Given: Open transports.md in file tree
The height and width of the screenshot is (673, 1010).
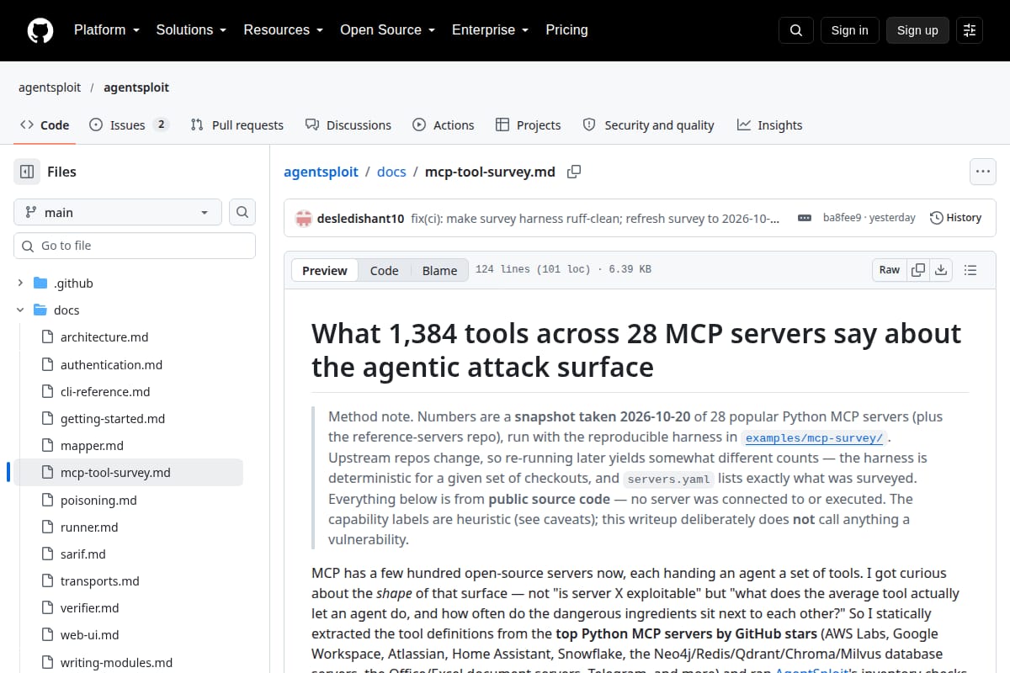Looking at the screenshot, I should click(x=100, y=580).
